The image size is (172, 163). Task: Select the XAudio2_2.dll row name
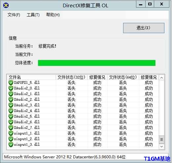(x=27, y=99)
